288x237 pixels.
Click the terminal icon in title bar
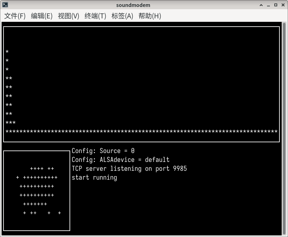click(x=5, y=5)
